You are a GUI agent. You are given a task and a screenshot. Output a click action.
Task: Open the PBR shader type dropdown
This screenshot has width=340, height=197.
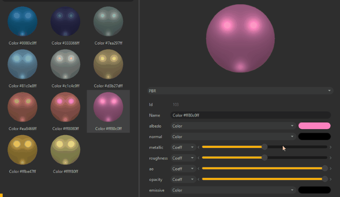[240, 91]
